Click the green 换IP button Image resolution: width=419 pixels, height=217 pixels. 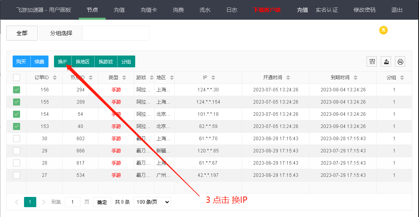point(63,62)
